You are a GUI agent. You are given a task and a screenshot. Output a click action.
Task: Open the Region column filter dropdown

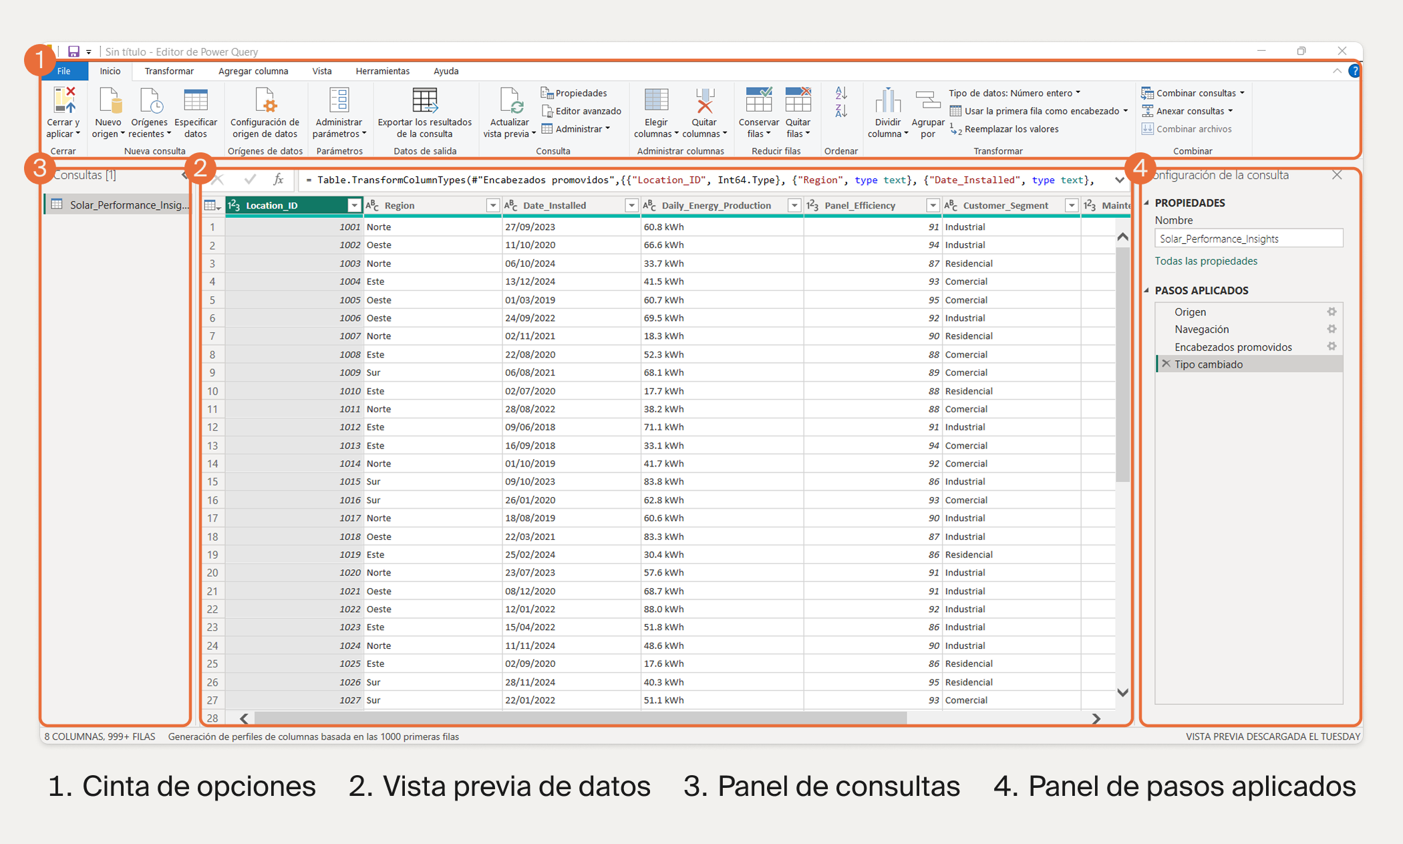click(x=492, y=206)
